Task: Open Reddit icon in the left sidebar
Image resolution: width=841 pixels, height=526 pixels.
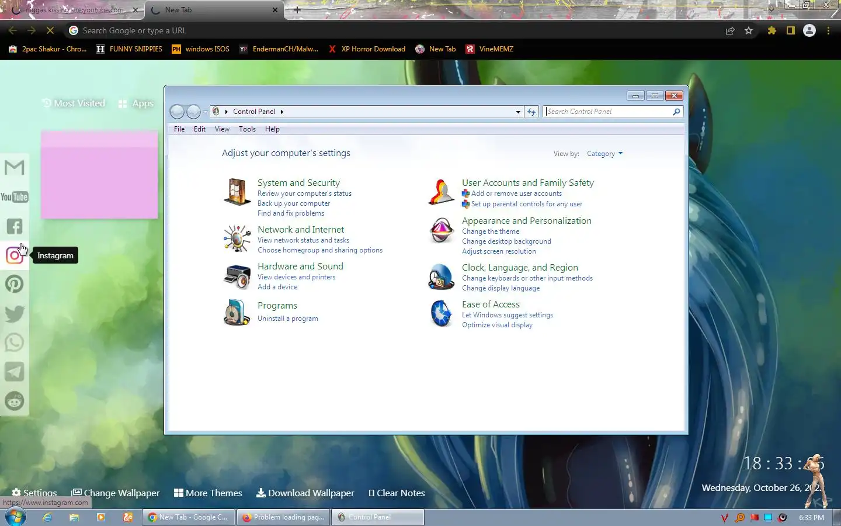Action: click(x=14, y=401)
